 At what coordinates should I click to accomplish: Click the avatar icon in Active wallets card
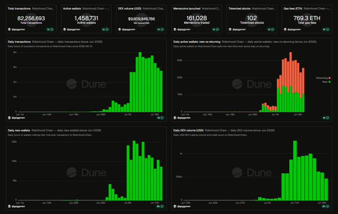tap(64, 29)
